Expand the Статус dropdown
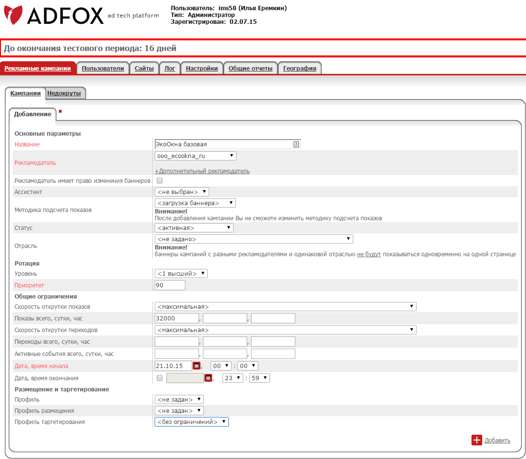 click(x=194, y=228)
